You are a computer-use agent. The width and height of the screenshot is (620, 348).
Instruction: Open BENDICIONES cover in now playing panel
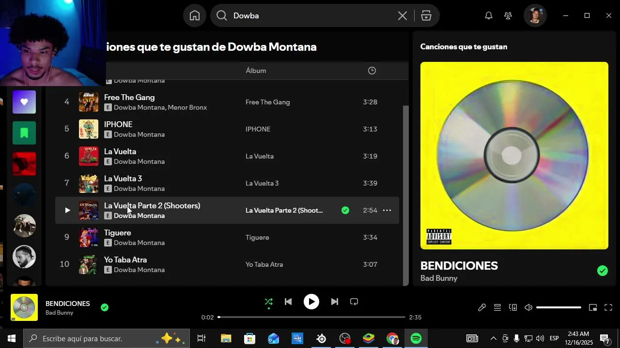[514, 156]
